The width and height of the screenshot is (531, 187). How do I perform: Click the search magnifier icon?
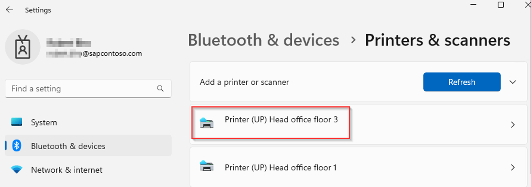pos(160,89)
